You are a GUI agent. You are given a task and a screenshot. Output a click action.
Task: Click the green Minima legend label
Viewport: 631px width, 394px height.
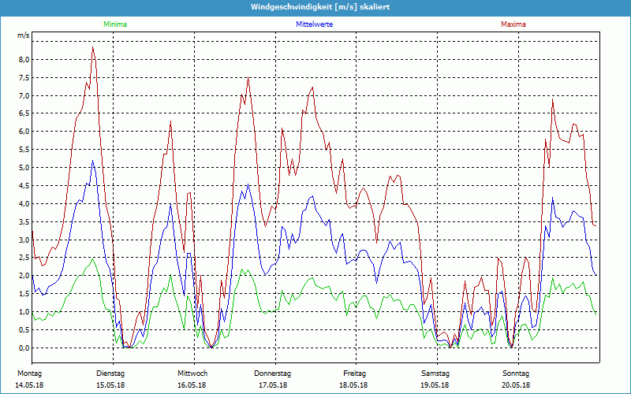tap(115, 24)
